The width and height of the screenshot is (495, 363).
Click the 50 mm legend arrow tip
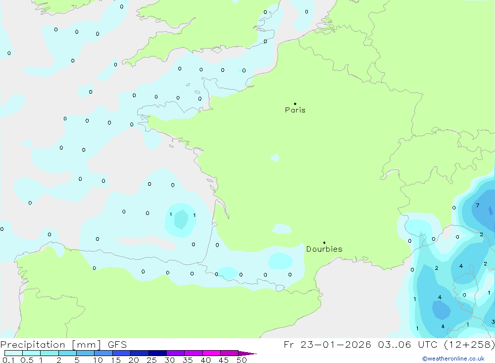coord(248,354)
